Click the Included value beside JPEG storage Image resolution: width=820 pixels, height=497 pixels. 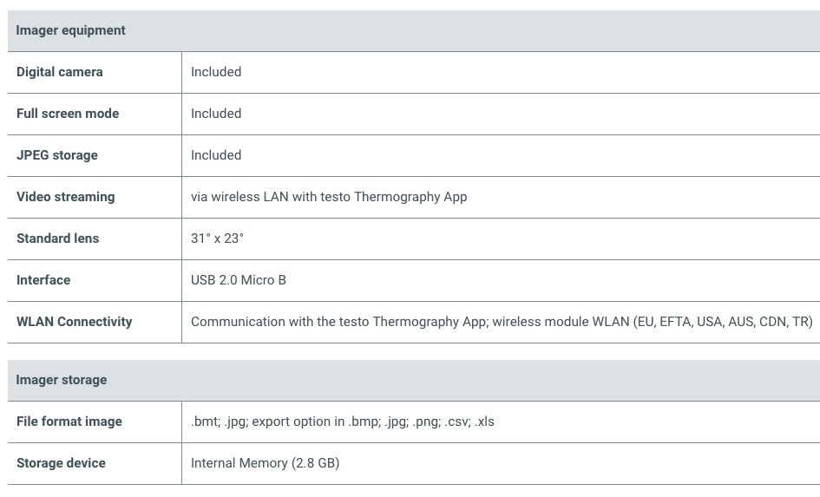pyautogui.click(x=216, y=155)
